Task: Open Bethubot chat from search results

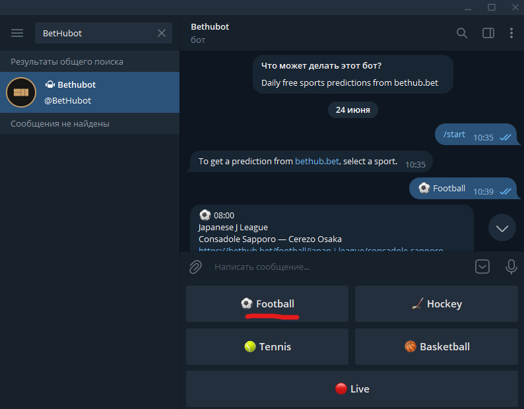Action: click(x=90, y=92)
